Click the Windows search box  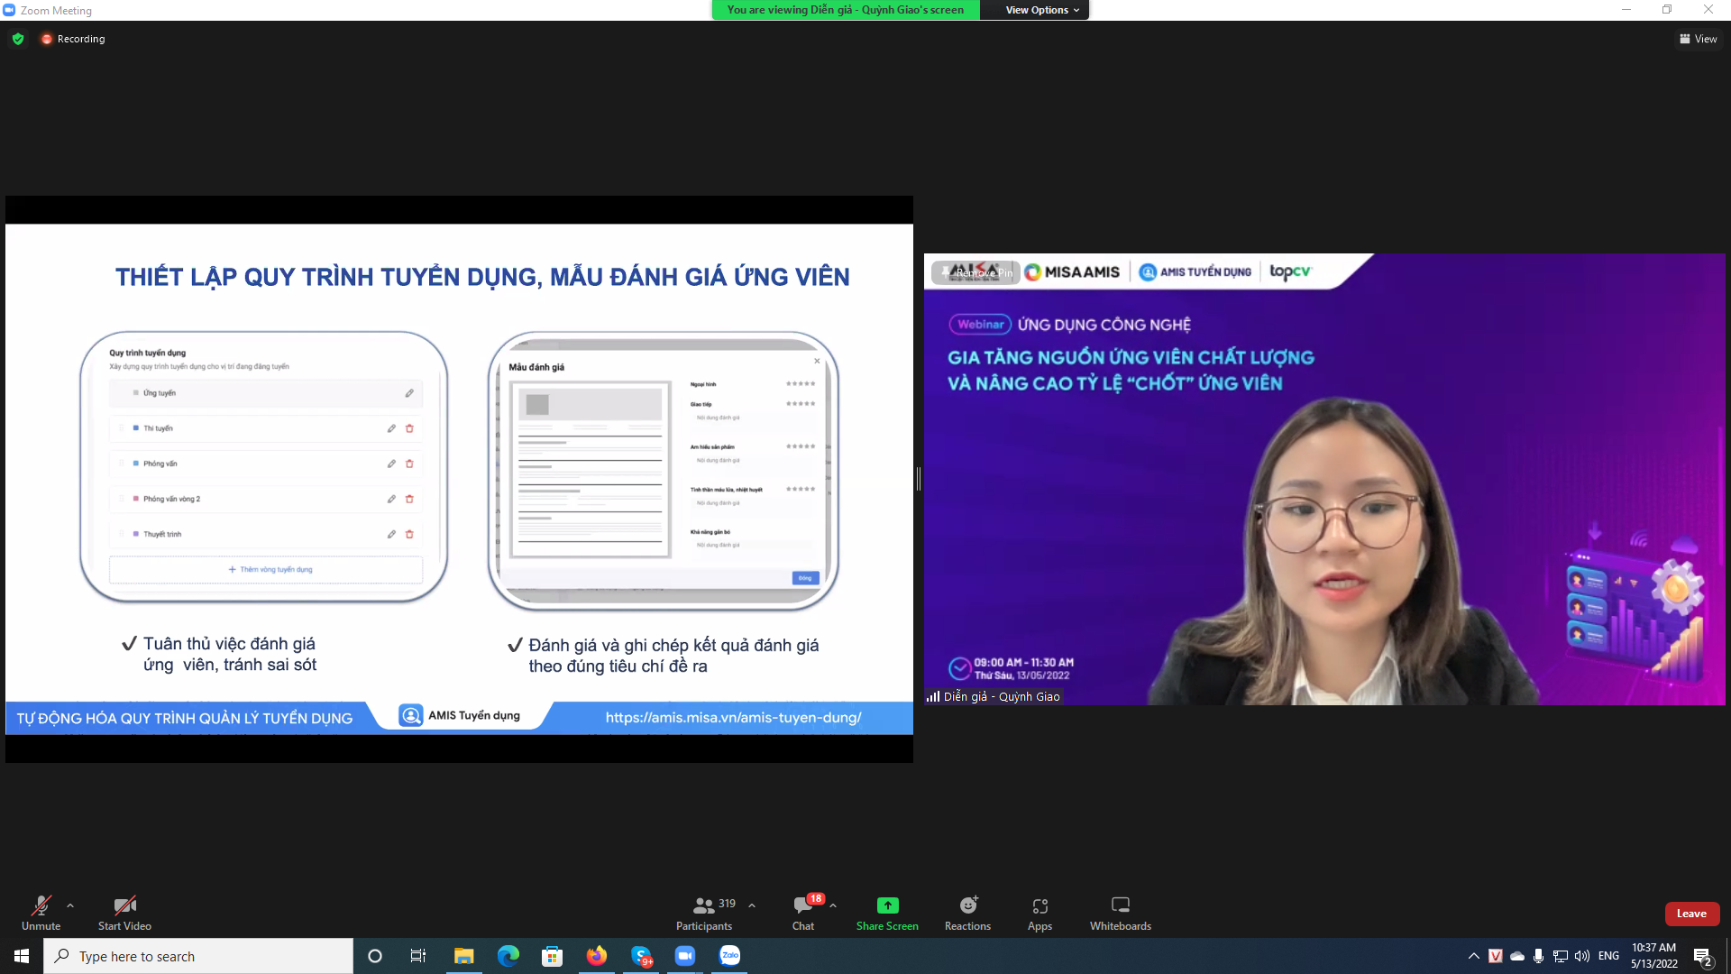[x=198, y=956]
